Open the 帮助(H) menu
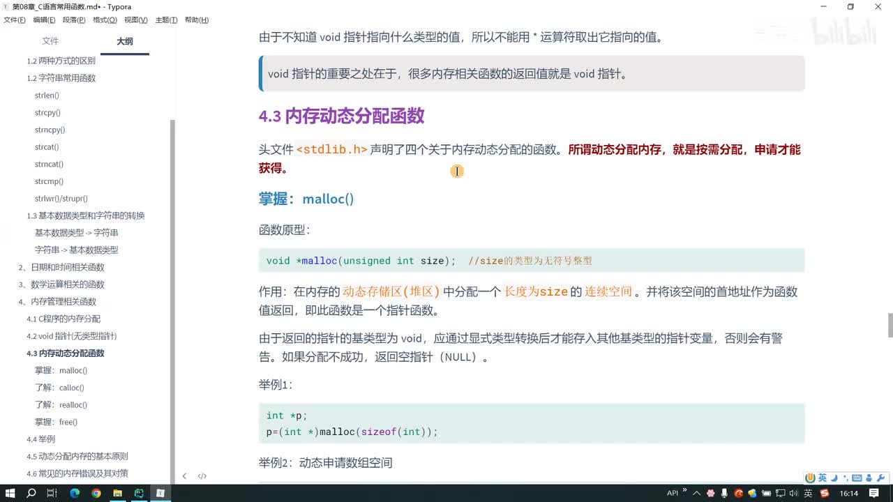Viewport: 893px width, 502px height. coord(197,20)
